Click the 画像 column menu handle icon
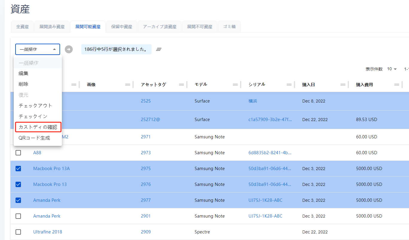The image size is (409, 240). (x=128, y=85)
